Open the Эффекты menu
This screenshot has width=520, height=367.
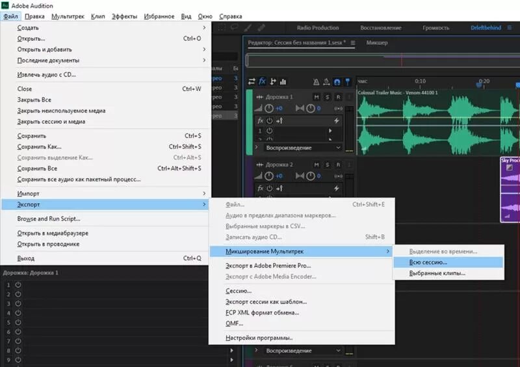coord(124,16)
